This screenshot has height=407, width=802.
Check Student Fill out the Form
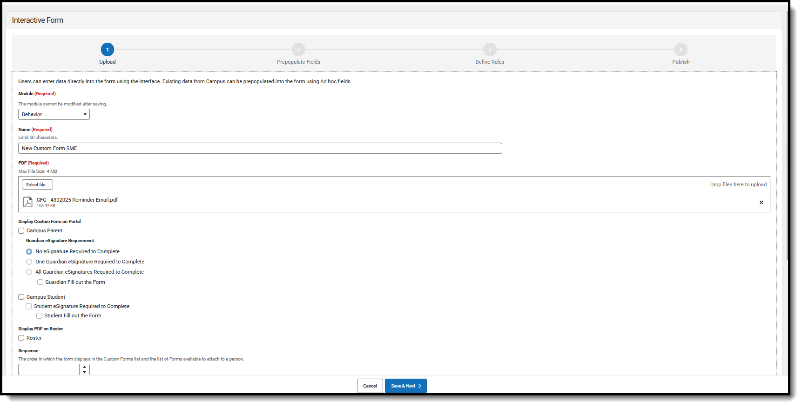tap(40, 315)
